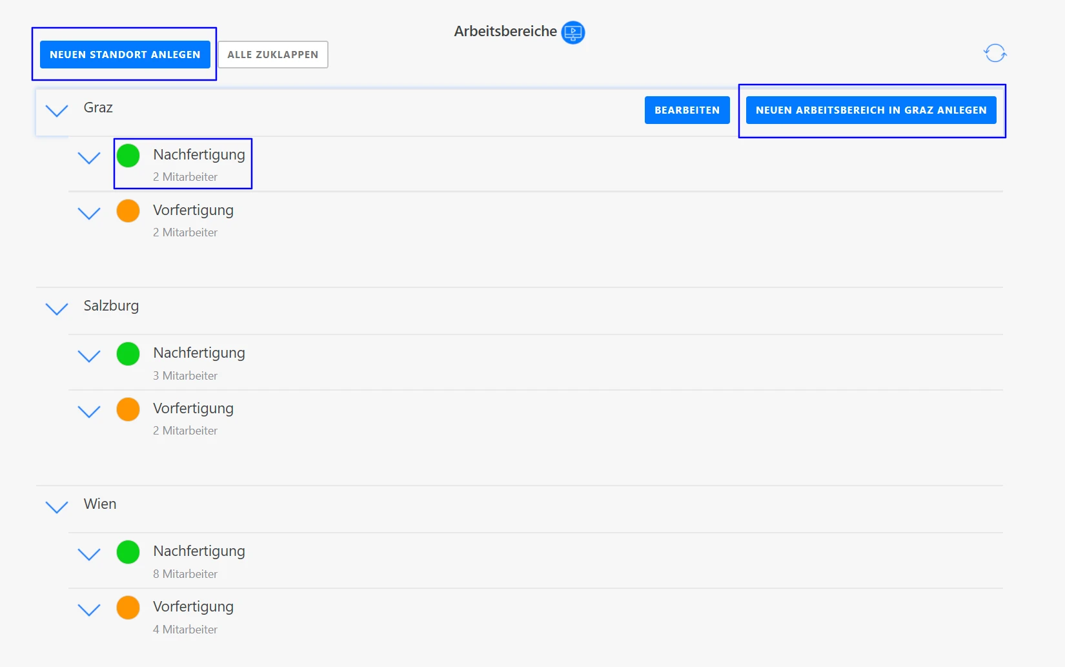Expand Nachfertigung chevron under Graz
The width and height of the screenshot is (1065, 667).
tap(89, 158)
